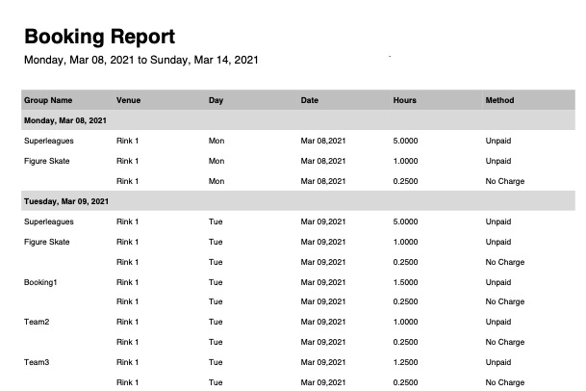Image resolution: width=586 pixels, height=391 pixels.
Task: Click Superleagues under Monday, Mar 08
Action: 49,141
